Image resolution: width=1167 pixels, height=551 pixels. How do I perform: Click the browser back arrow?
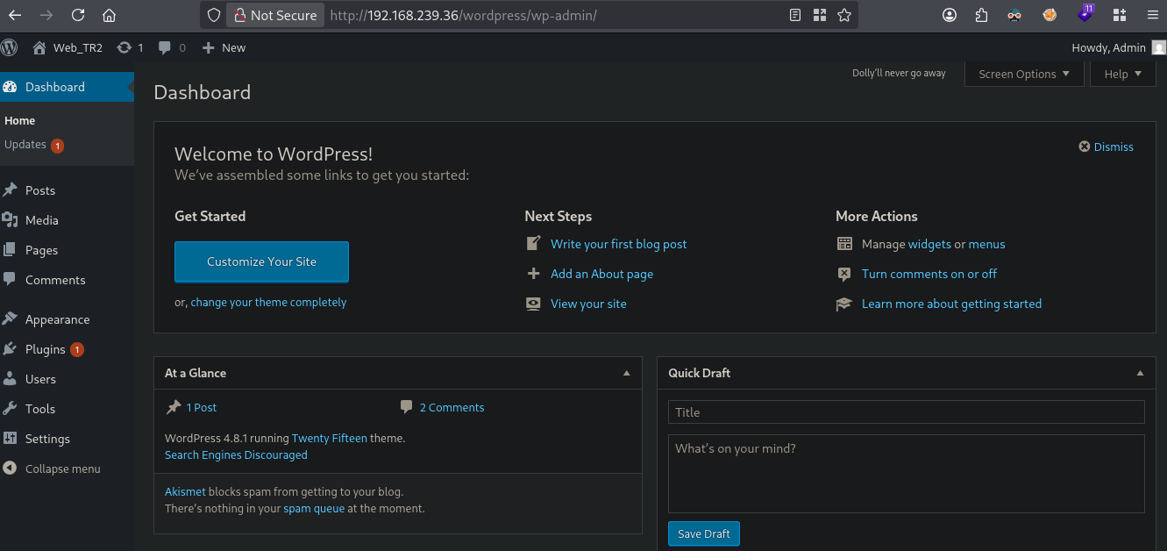(x=15, y=15)
